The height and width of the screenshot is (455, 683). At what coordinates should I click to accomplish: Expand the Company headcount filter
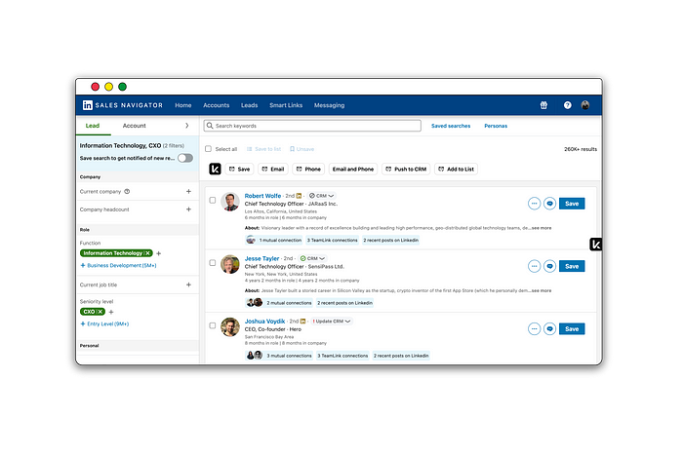click(188, 209)
